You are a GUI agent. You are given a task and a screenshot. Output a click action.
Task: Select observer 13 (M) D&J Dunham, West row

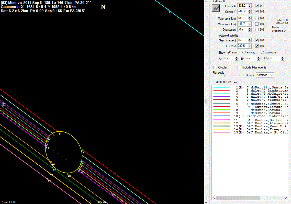251,126
